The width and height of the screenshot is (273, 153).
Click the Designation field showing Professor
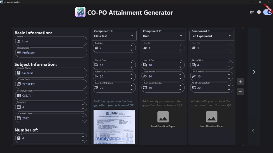(x=51, y=52)
